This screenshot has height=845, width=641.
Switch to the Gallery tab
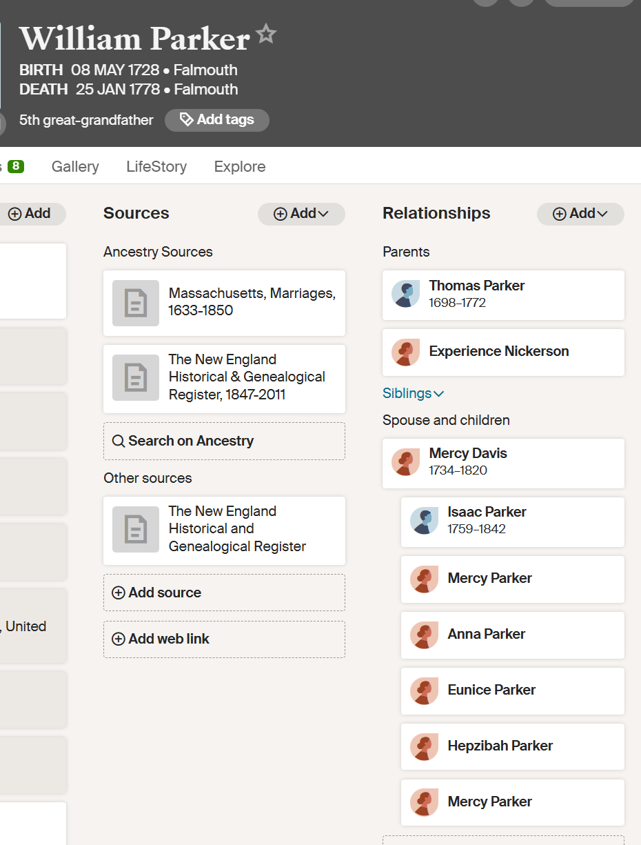pyautogui.click(x=75, y=167)
